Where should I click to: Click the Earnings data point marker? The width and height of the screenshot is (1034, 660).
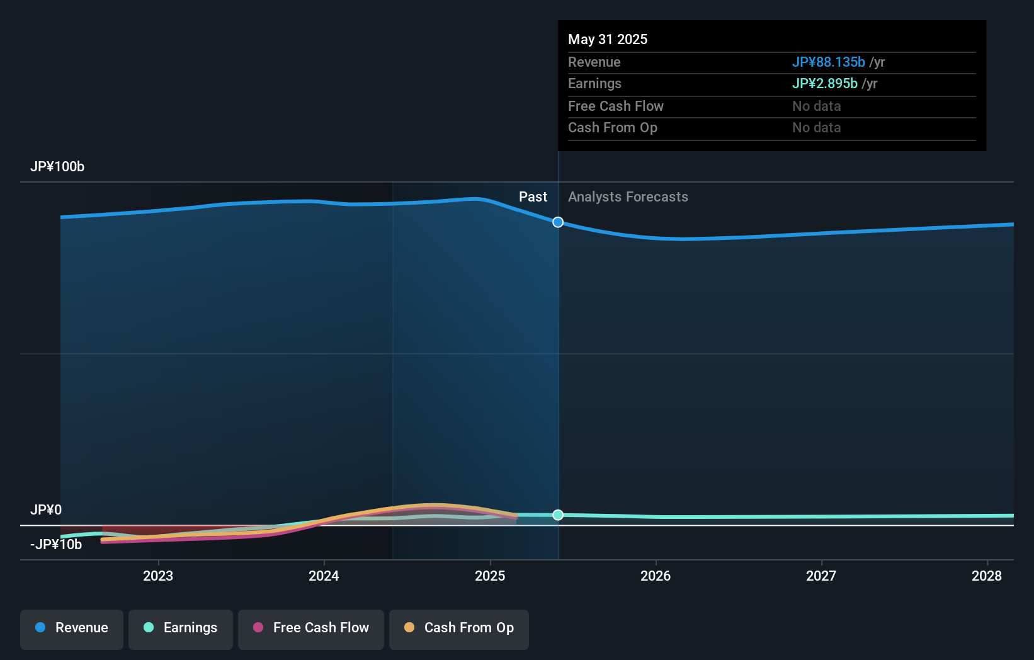[x=558, y=515]
